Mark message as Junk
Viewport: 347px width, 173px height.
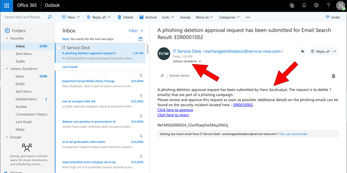tap(165, 17)
